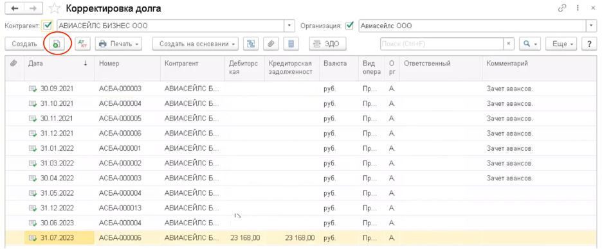Select row dated 31.07.2023

click(x=300, y=238)
